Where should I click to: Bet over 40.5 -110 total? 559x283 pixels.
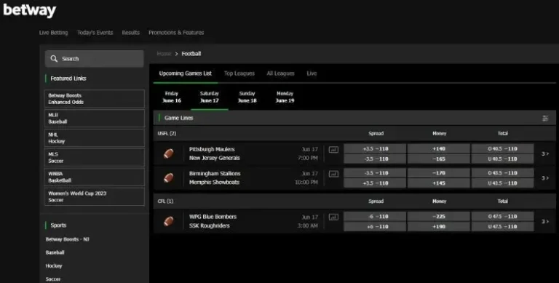pyautogui.click(x=503, y=148)
